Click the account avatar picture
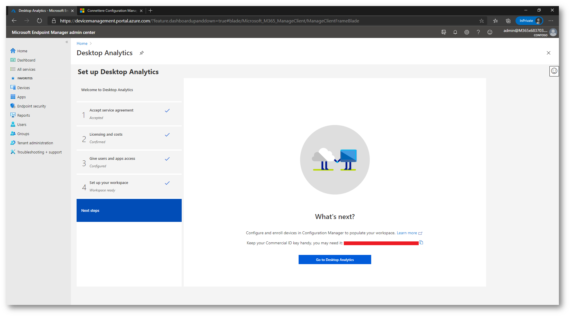The height and width of the screenshot is (317, 571). click(x=553, y=32)
